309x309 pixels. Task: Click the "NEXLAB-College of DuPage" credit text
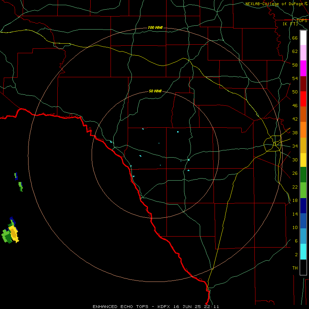[274, 4]
